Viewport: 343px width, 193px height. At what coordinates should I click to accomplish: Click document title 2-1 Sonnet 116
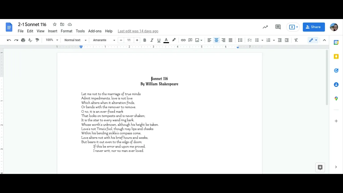click(32, 24)
